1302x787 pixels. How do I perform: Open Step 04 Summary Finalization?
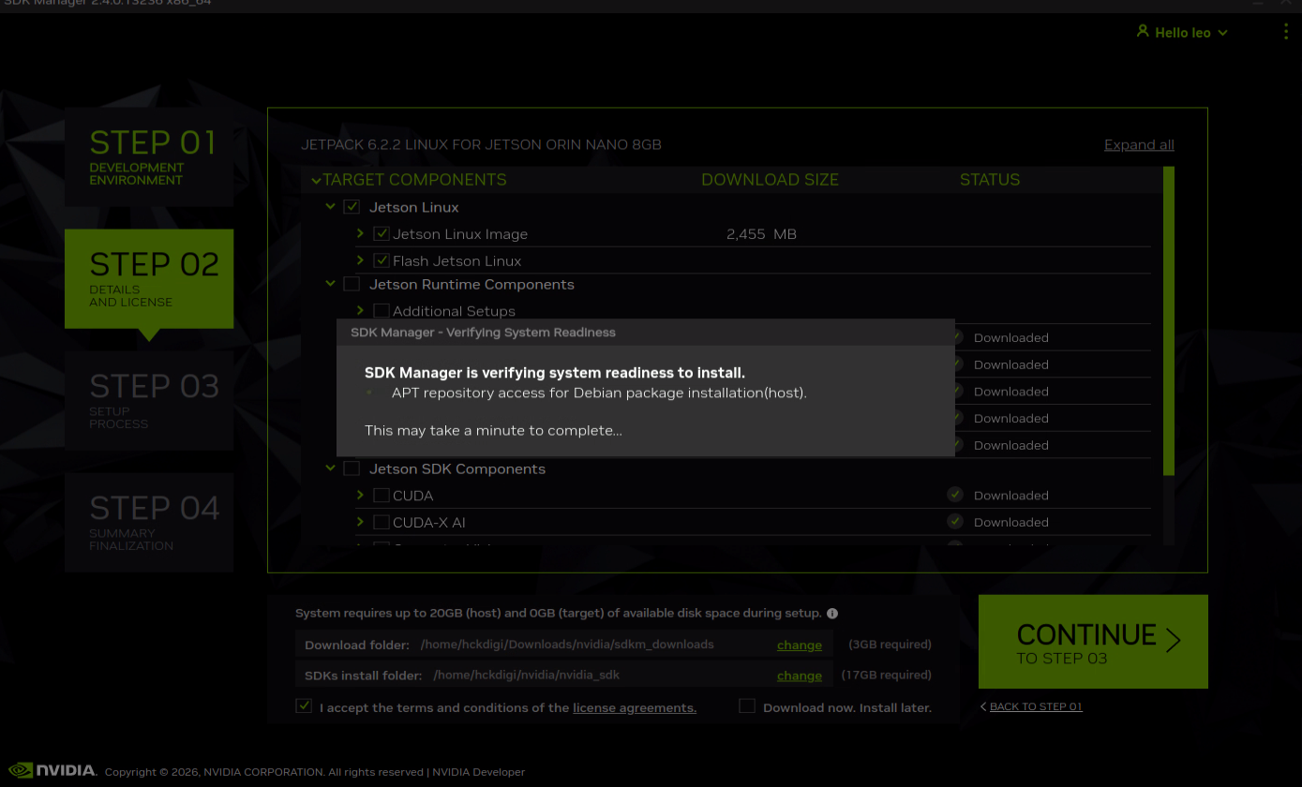point(149,523)
